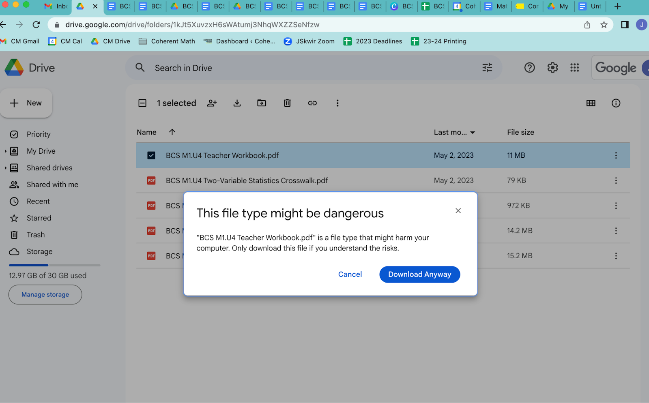Screen dimensions: 649x403
Task: Open the more actions menu for the Crosswalk PDF
Action: click(x=616, y=180)
